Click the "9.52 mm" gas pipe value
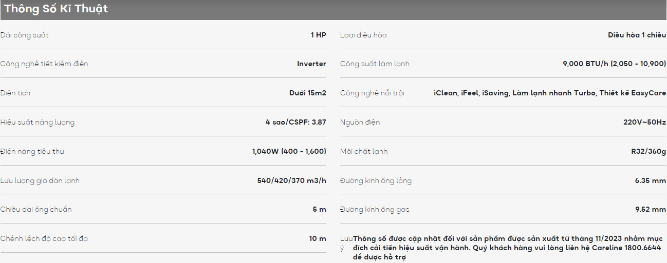 click(x=650, y=210)
